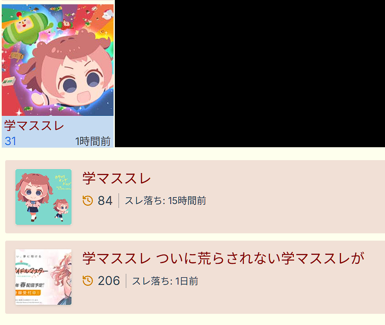Click the スレ落ち: 15時間前 label
This screenshot has width=385, height=325.
166,201
